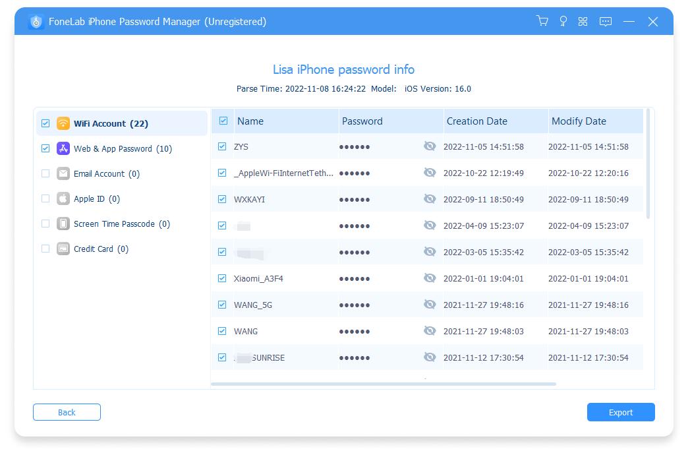Select the WXKAYI network name
The height and width of the screenshot is (451, 688).
249,199
